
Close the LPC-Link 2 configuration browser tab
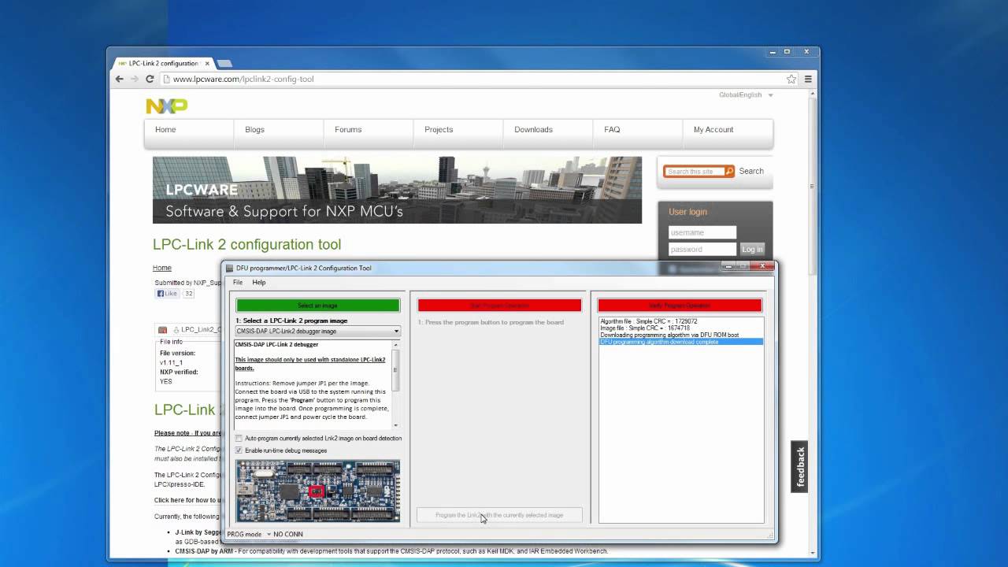pos(207,63)
